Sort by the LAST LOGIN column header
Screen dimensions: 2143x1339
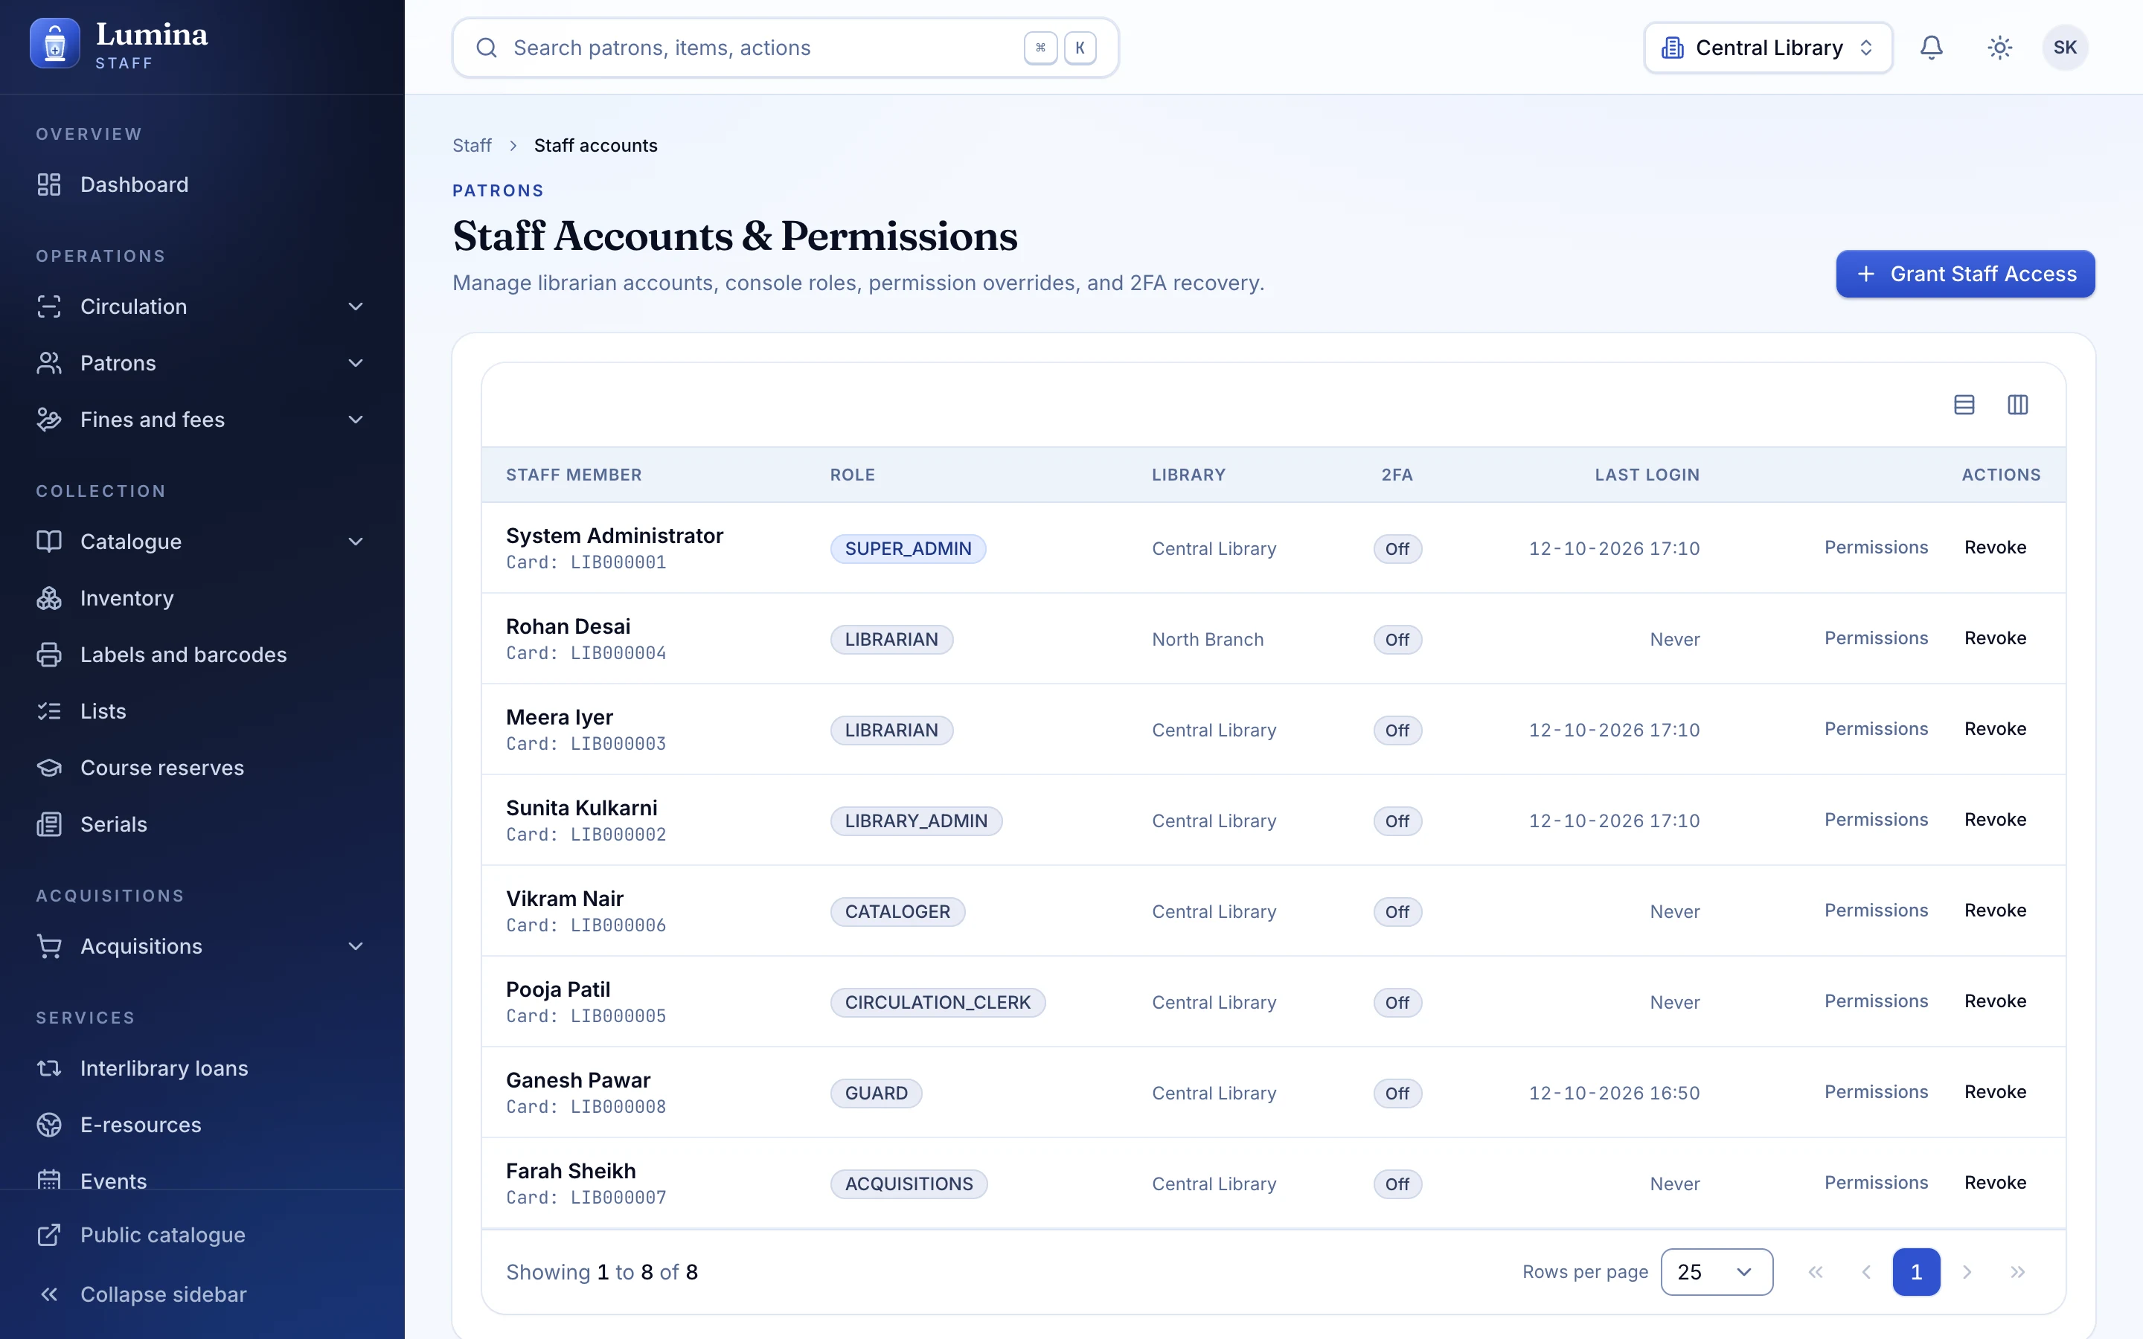click(x=1647, y=475)
